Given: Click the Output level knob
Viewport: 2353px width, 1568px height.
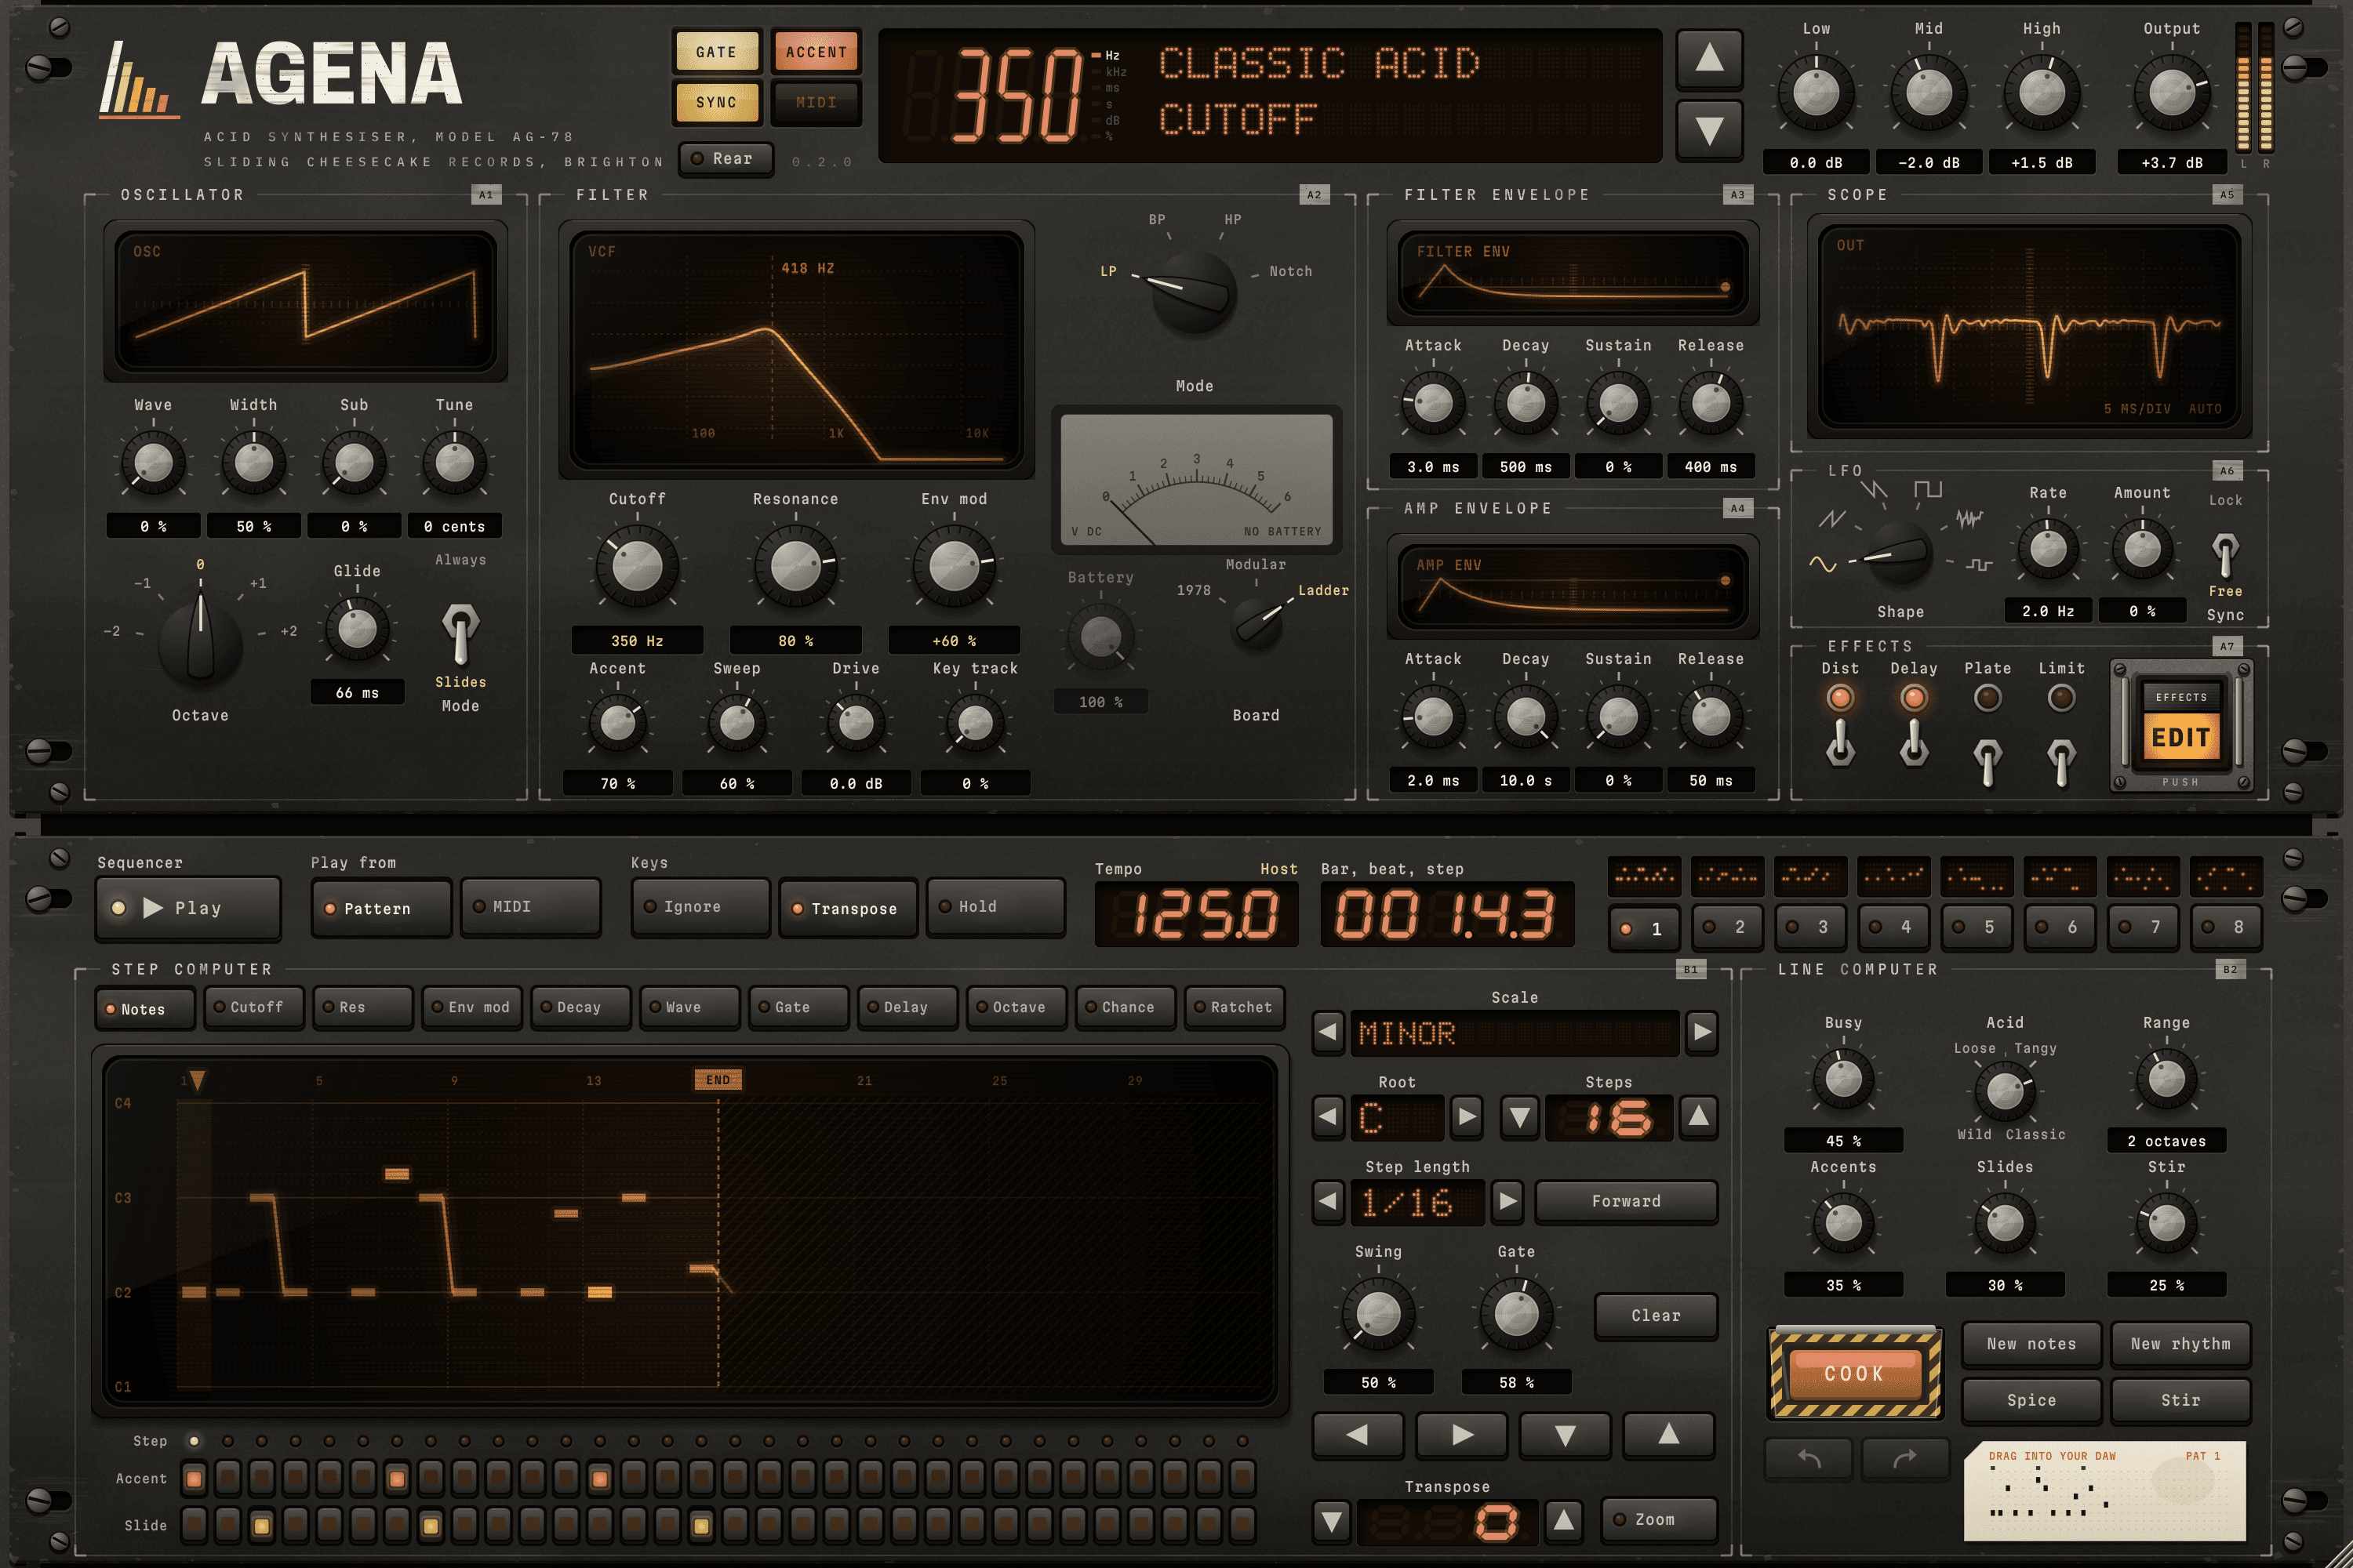Looking at the screenshot, I should [2171, 93].
